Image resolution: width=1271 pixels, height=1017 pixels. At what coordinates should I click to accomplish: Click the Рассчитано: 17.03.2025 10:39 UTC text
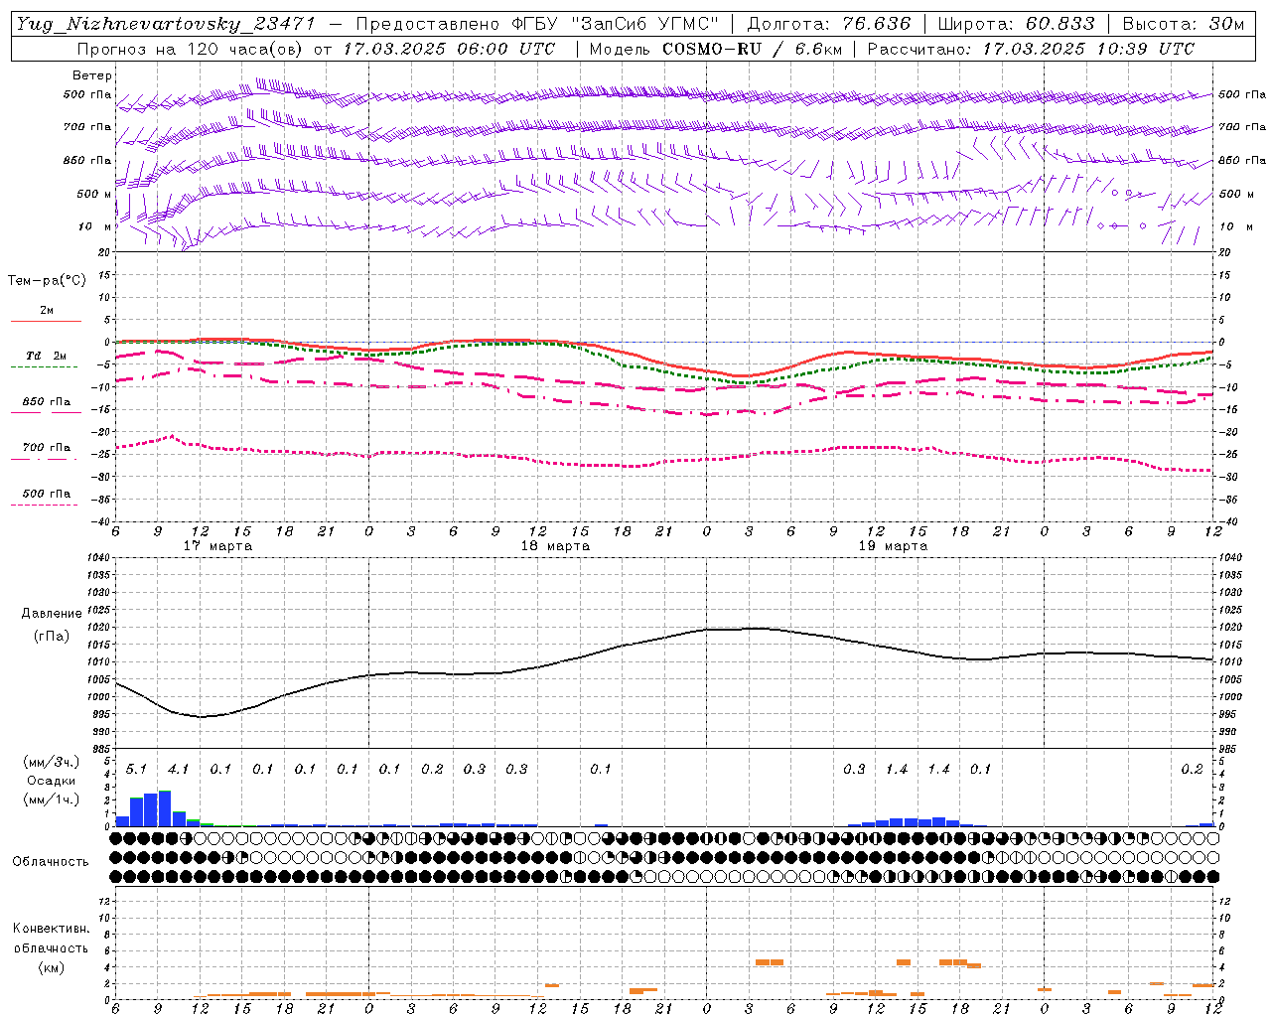pos(1031,49)
